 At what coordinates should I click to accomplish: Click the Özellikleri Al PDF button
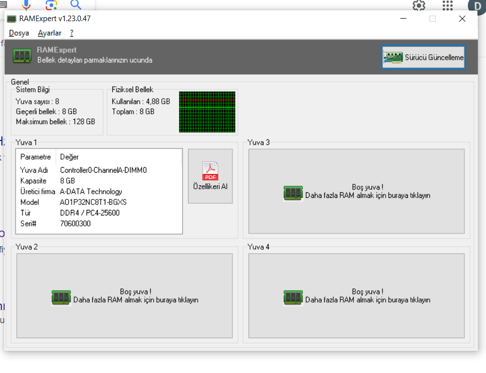[x=210, y=176]
